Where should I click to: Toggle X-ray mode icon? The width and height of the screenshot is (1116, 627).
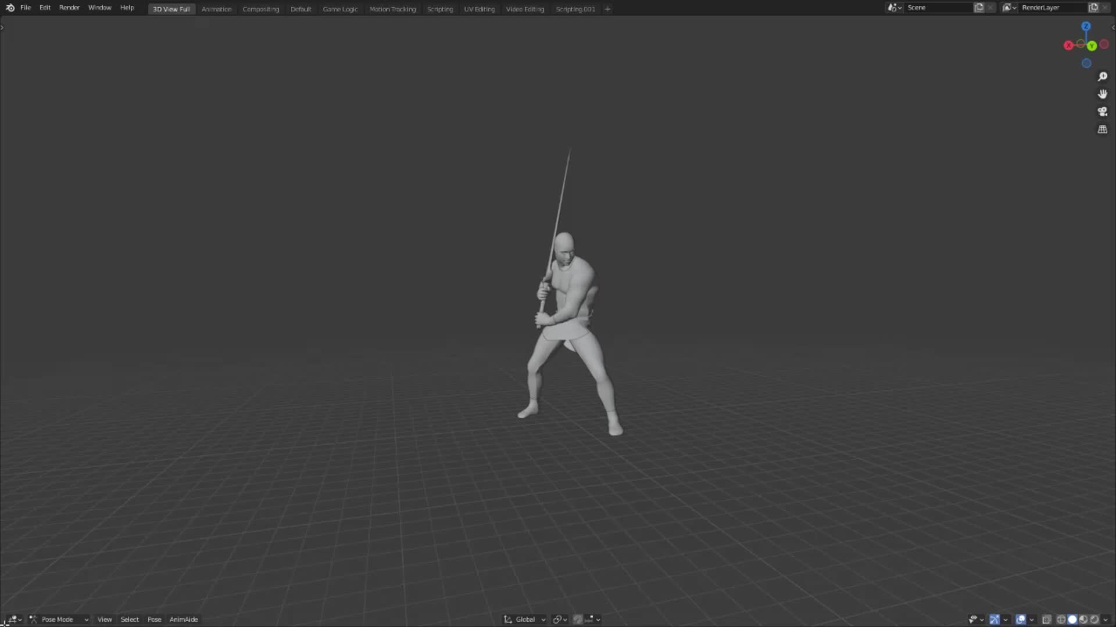[x=1047, y=619]
